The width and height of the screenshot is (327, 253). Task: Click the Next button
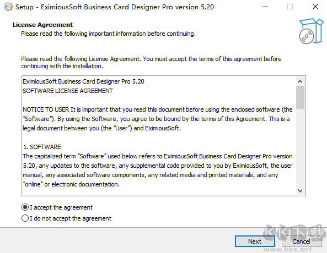click(255, 241)
